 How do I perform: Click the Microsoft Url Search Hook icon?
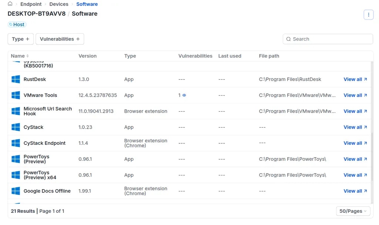click(15, 111)
